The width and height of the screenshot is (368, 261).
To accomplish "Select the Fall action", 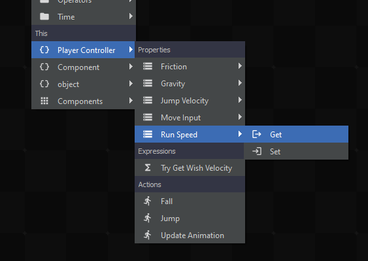I will point(190,201).
